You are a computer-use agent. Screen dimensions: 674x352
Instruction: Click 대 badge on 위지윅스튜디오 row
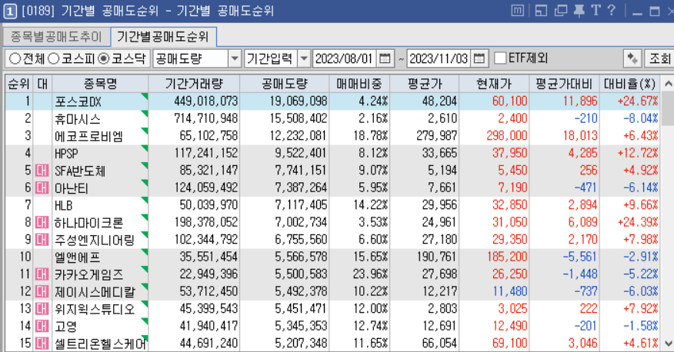(42, 309)
